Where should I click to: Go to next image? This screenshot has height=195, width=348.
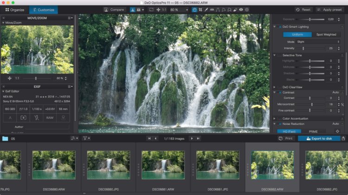point(192,138)
